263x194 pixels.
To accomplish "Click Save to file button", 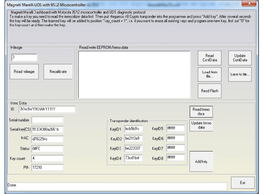I will [240, 74].
